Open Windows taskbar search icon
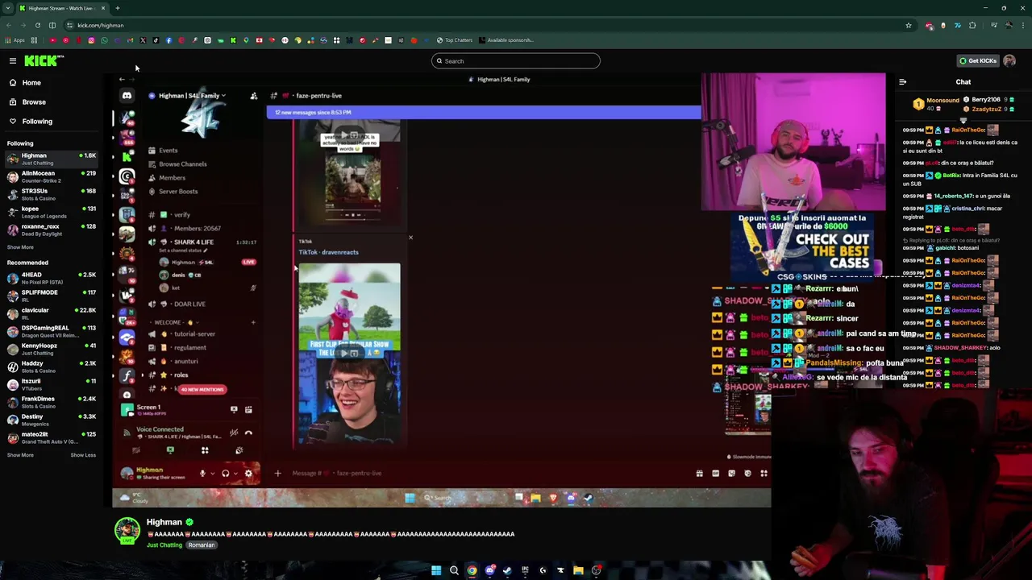1032x580 pixels. pyautogui.click(x=454, y=570)
